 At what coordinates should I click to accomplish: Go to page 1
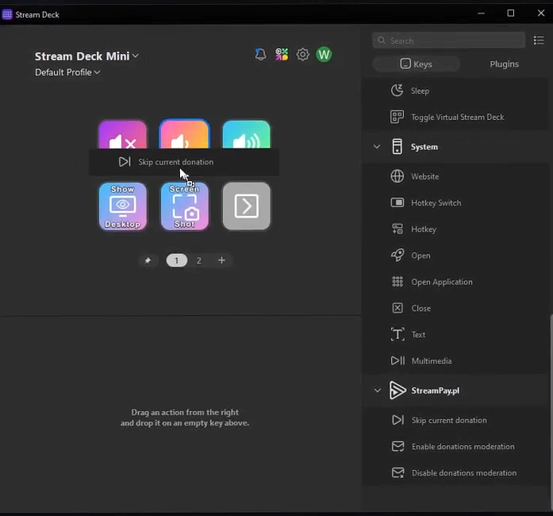pyautogui.click(x=177, y=260)
